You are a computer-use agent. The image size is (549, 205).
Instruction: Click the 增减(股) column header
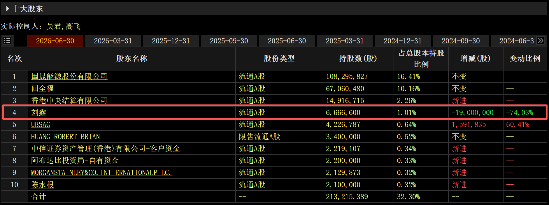(476, 59)
